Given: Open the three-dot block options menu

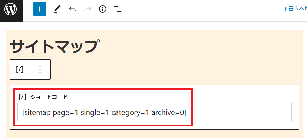Looking at the screenshot, I should tap(40, 70).
